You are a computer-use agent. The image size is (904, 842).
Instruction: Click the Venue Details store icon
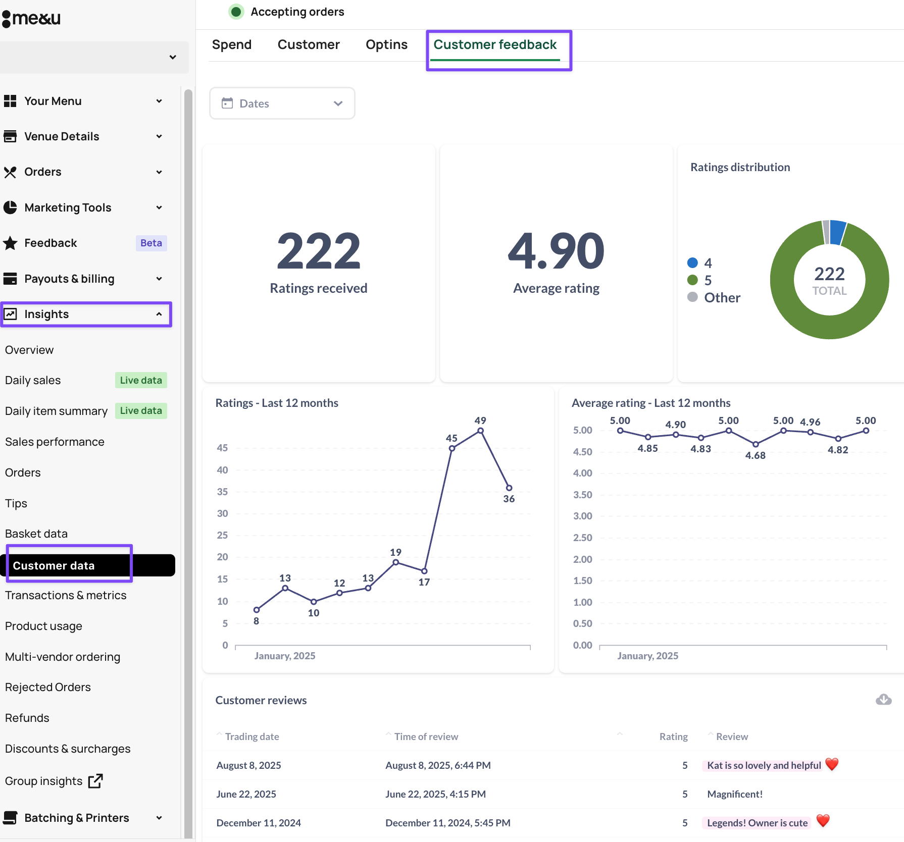click(10, 136)
